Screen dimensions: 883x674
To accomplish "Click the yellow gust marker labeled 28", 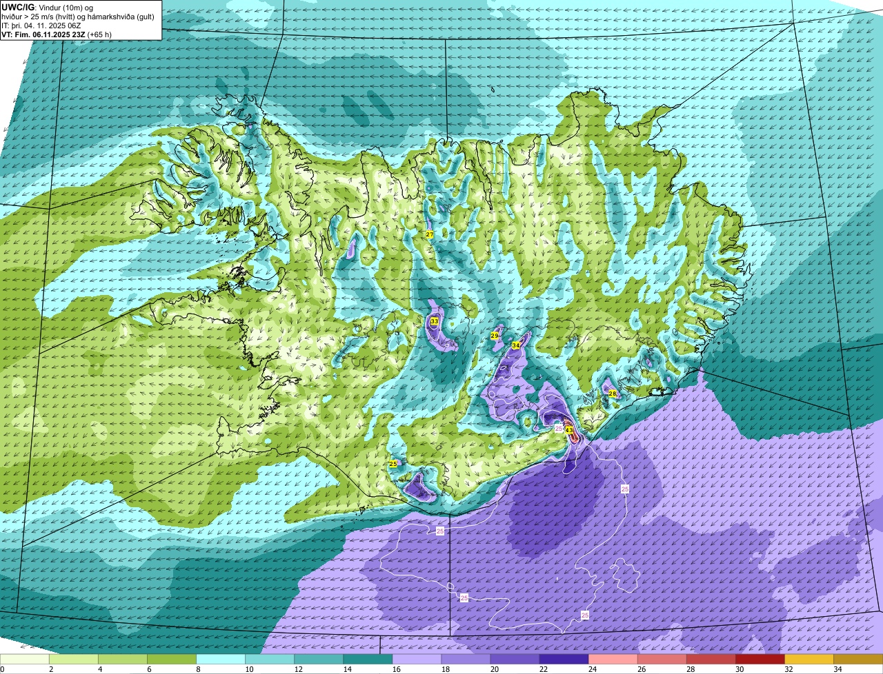I will (613, 394).
